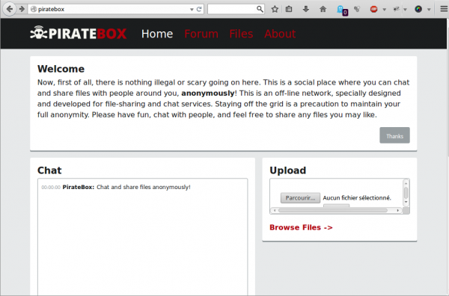The image size is (449, 296).
Task: Click the Adblock Plus red icon
Action: pyautogui.click(x=373, y=9)
